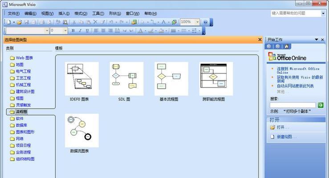
Task: Click the Open file folder icon
Action: (x=19, y=22)
